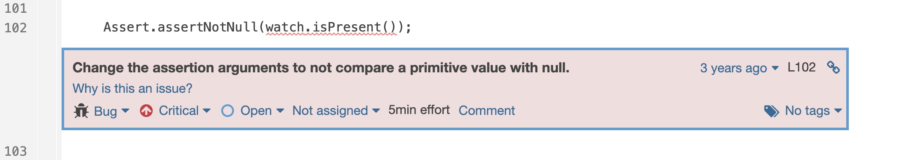Image resolution: width=901 pixels, height=160 pixels.
Task: Open the Bug type dropdown
Action: pos(112,111)
